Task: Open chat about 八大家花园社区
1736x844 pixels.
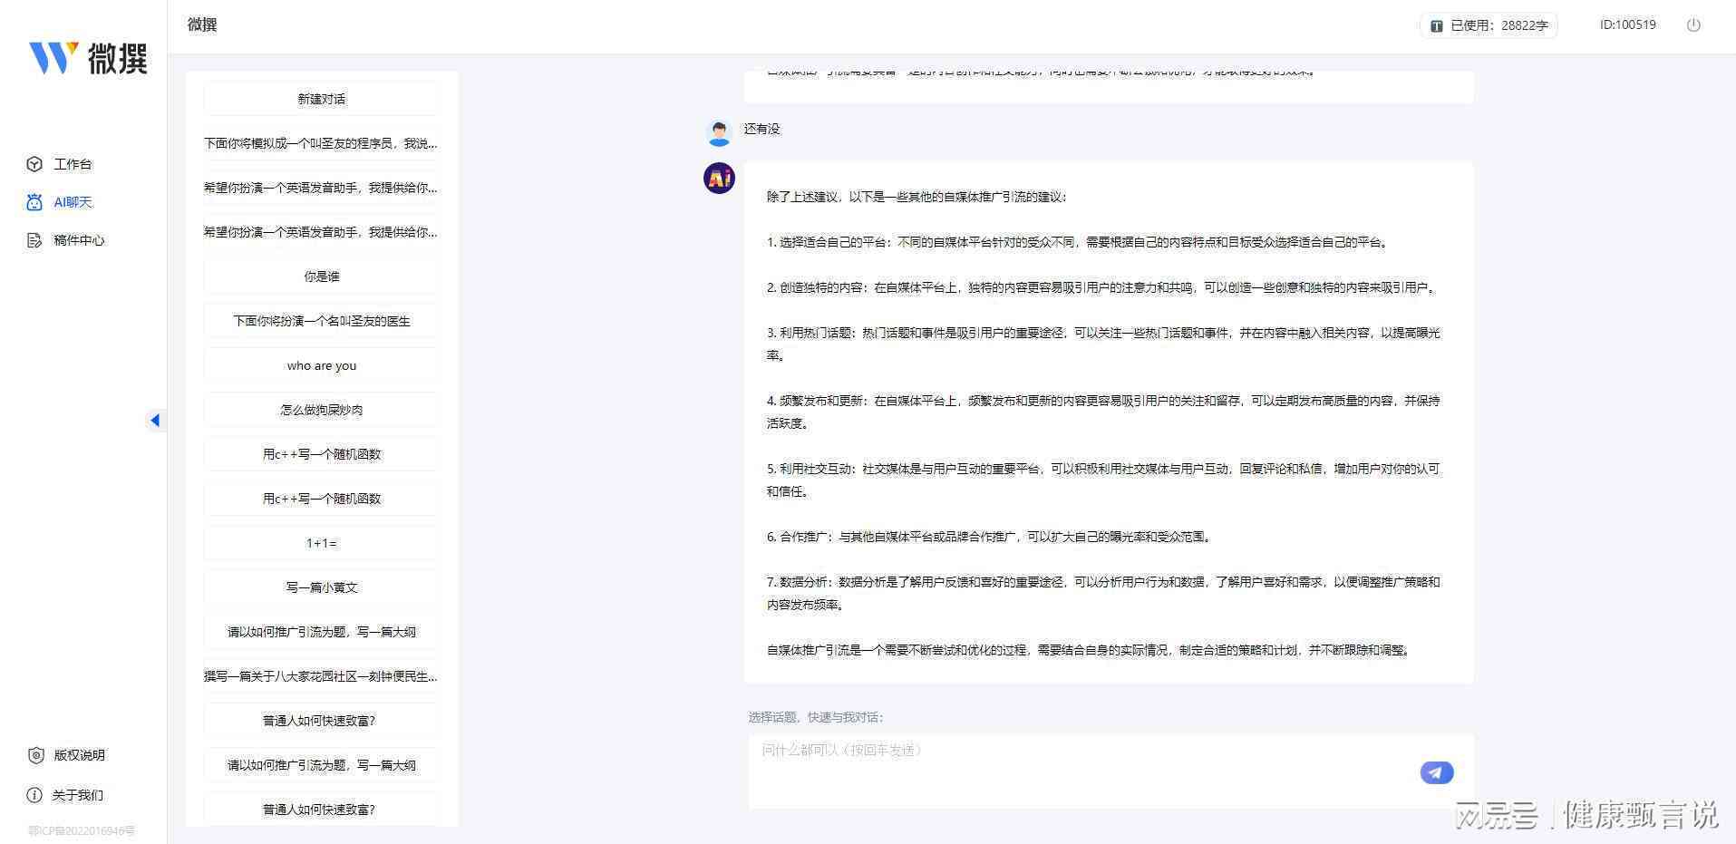Action: point(322,676)
